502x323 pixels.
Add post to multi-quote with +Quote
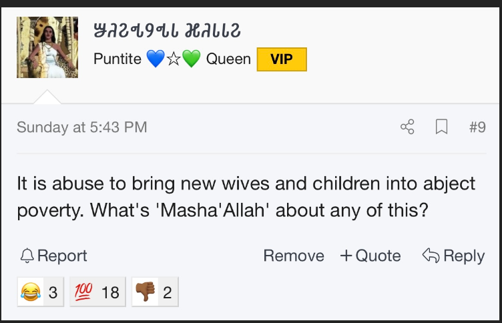click(x=370, y=256)
